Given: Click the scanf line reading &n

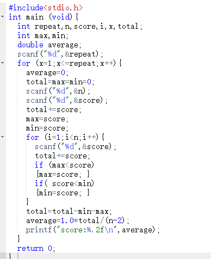Looking at the screenshot, I should (58, 91).
